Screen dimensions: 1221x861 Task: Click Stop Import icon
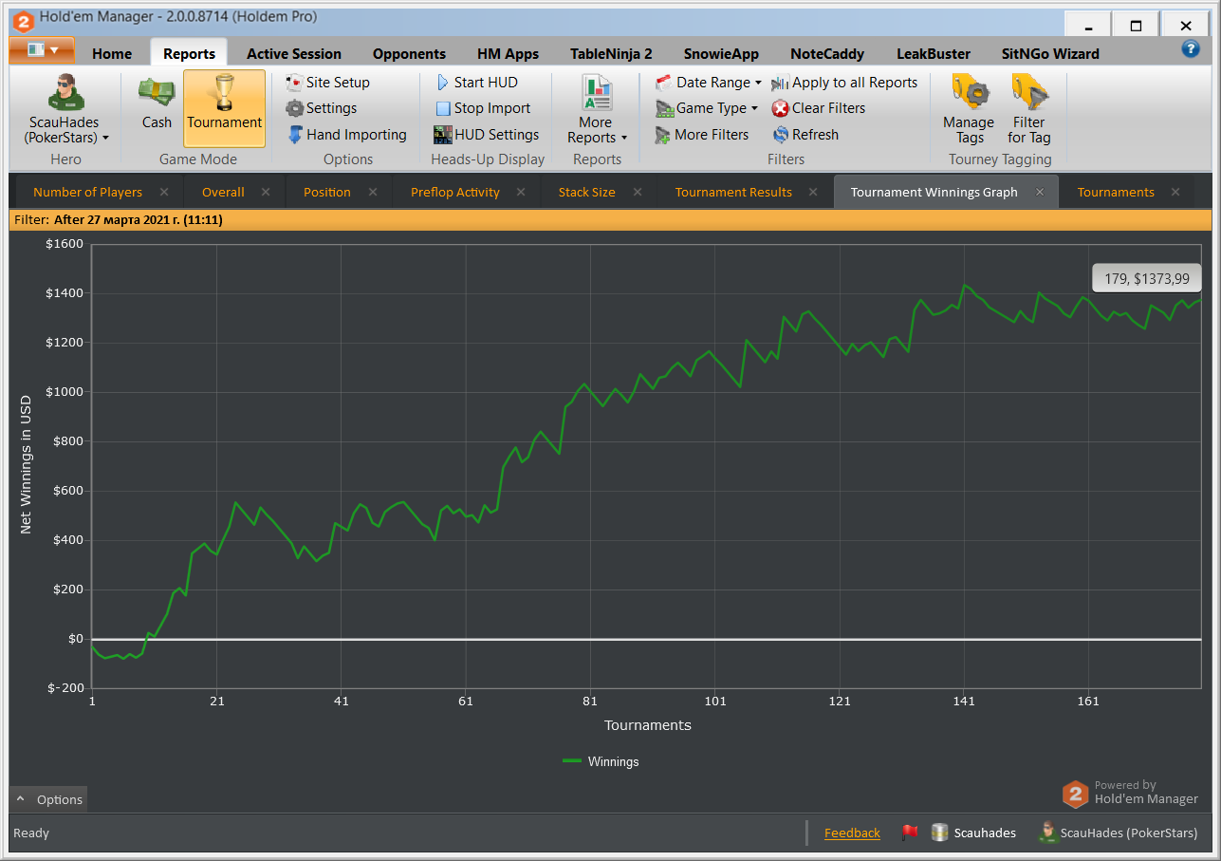click(443, 108)
